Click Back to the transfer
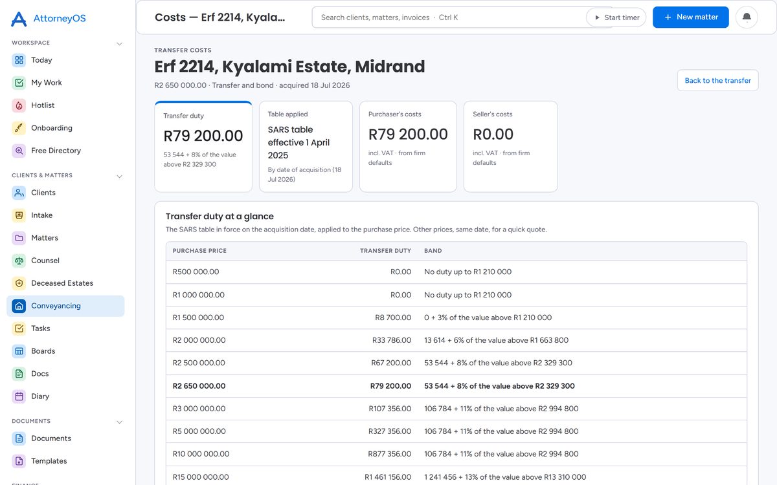 (717, 81)
